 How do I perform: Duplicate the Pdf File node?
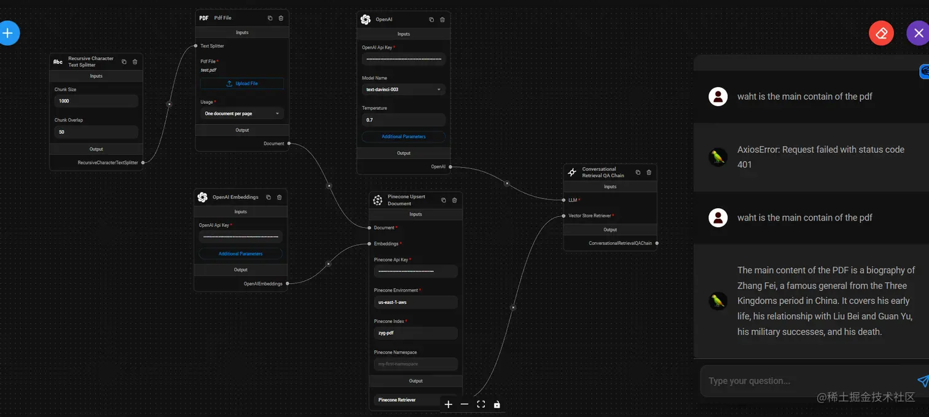coord(270,18)
